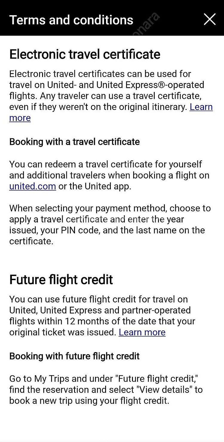
Task: Open Learn more link for electronic travel certificates
Action: click(201, 107)
